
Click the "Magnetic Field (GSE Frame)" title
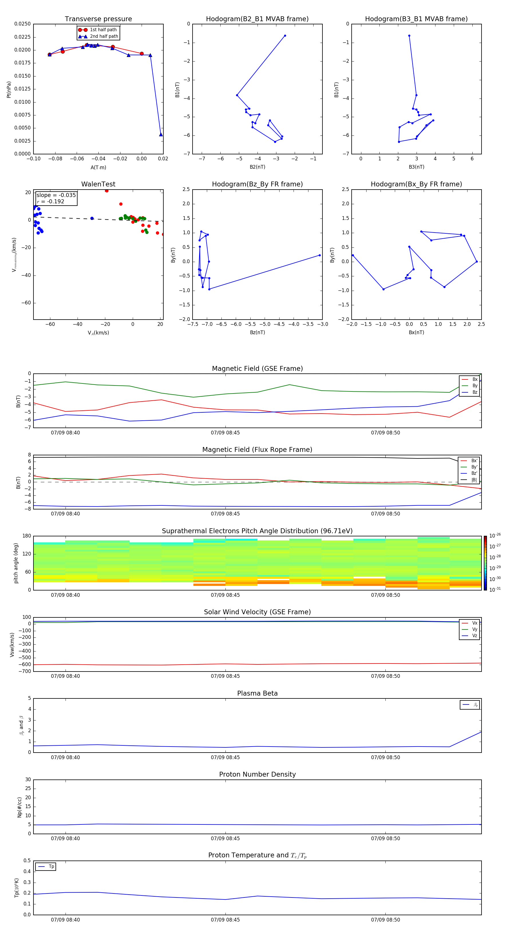click(x=257, y=369)
